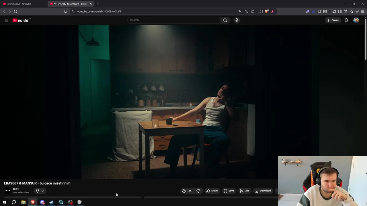Mute the playing tab via speaker icon
The width and height of the screenshot is (367, 206).
click(x=55, y=4)
